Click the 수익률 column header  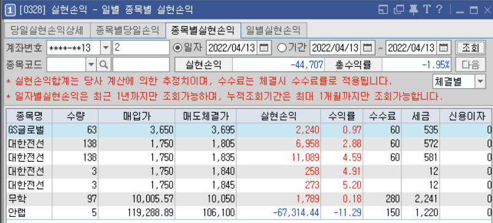(x=342, y=116)
